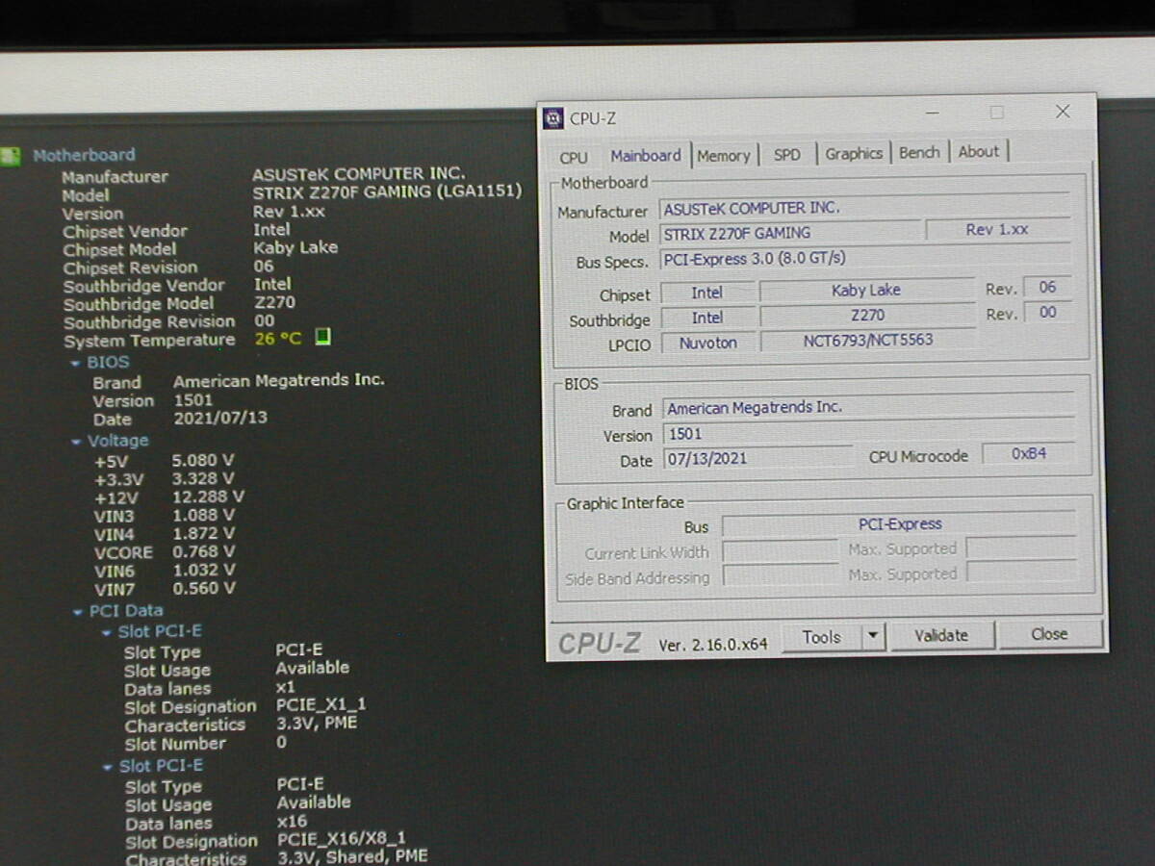The height and width of the screenshot is (866, 1155).
Task: Collapse the PCI Data tree section
Action: click(78, 612)
